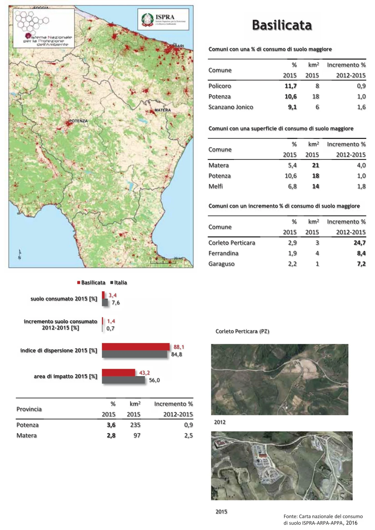Click heading 'Comuni con un incremento % di consumo di suolo maggiore'
The width and height of the screenshot is (375, 530).
pyautogui.click(x=284, y=206)
